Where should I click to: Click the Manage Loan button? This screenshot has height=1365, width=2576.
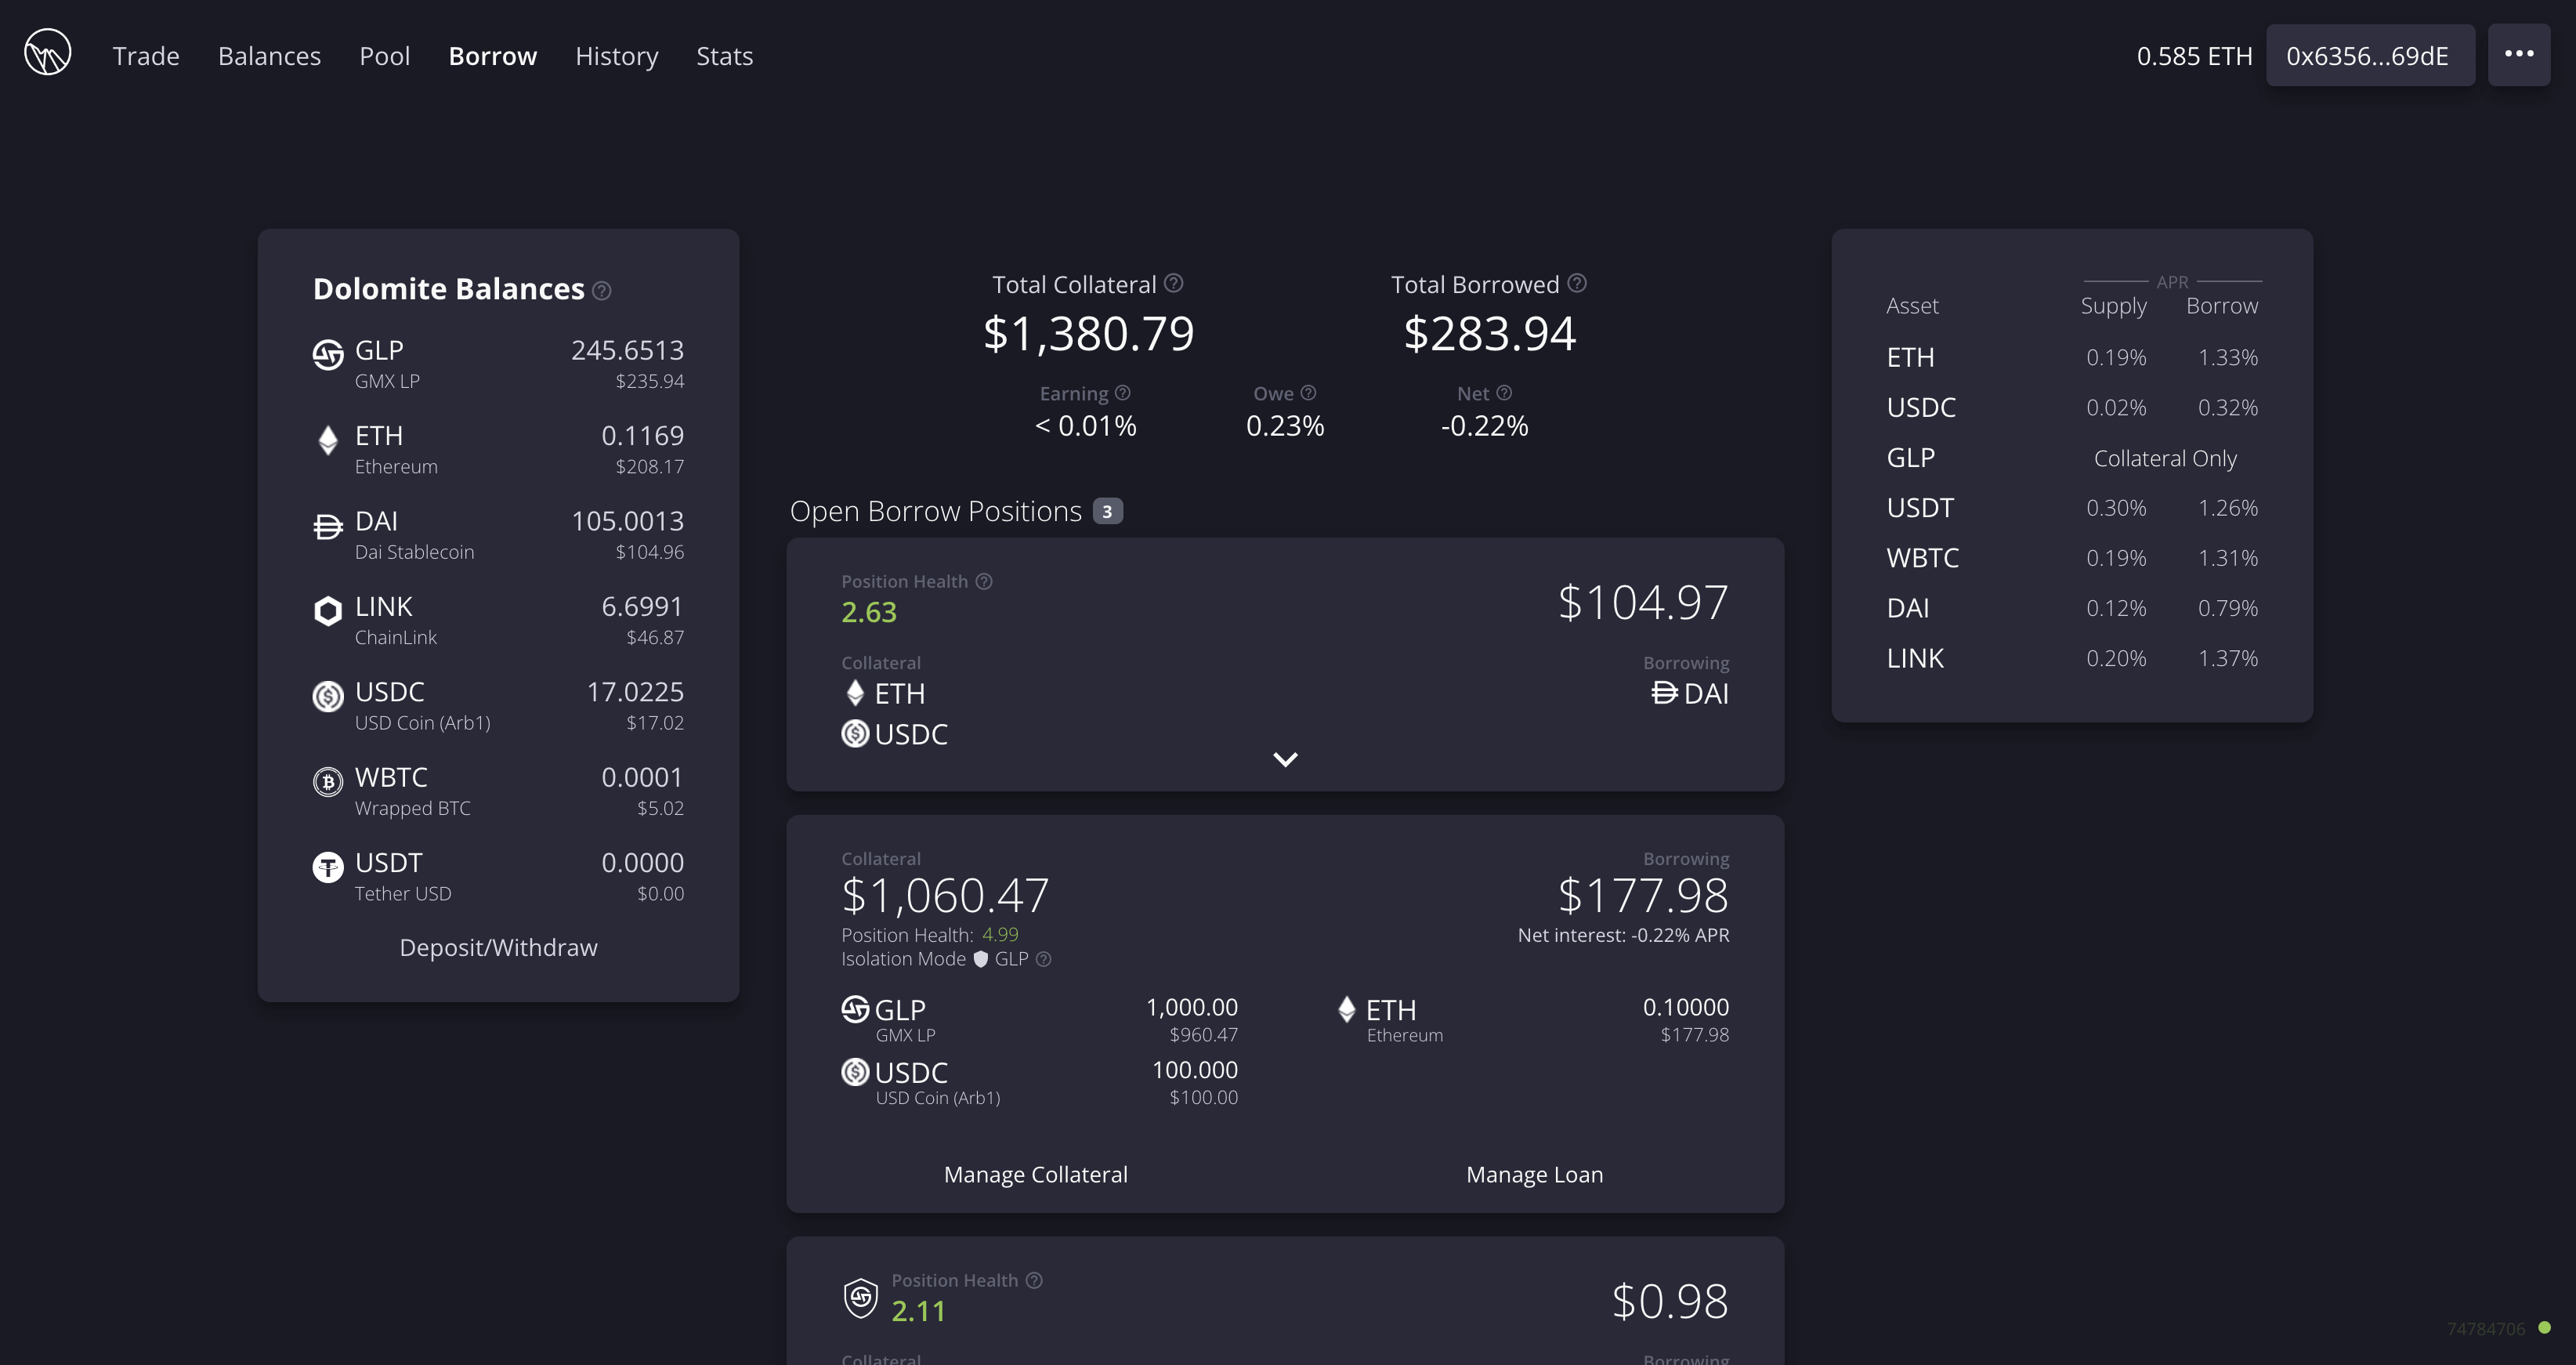click(1534, 1174)
